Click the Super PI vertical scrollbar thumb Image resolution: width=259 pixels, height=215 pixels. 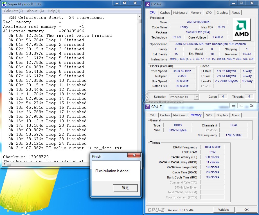coord(139,21)
